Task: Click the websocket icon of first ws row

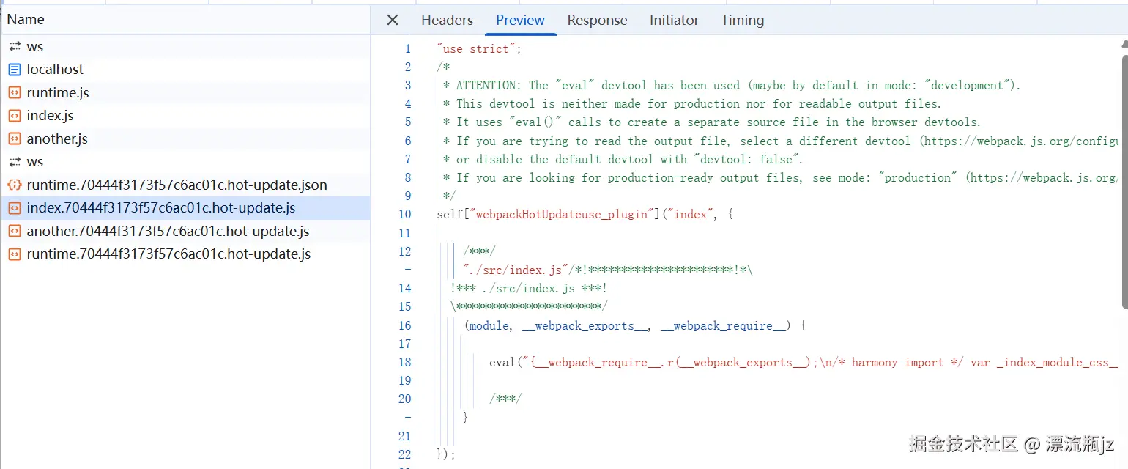Action: [15, 46]
